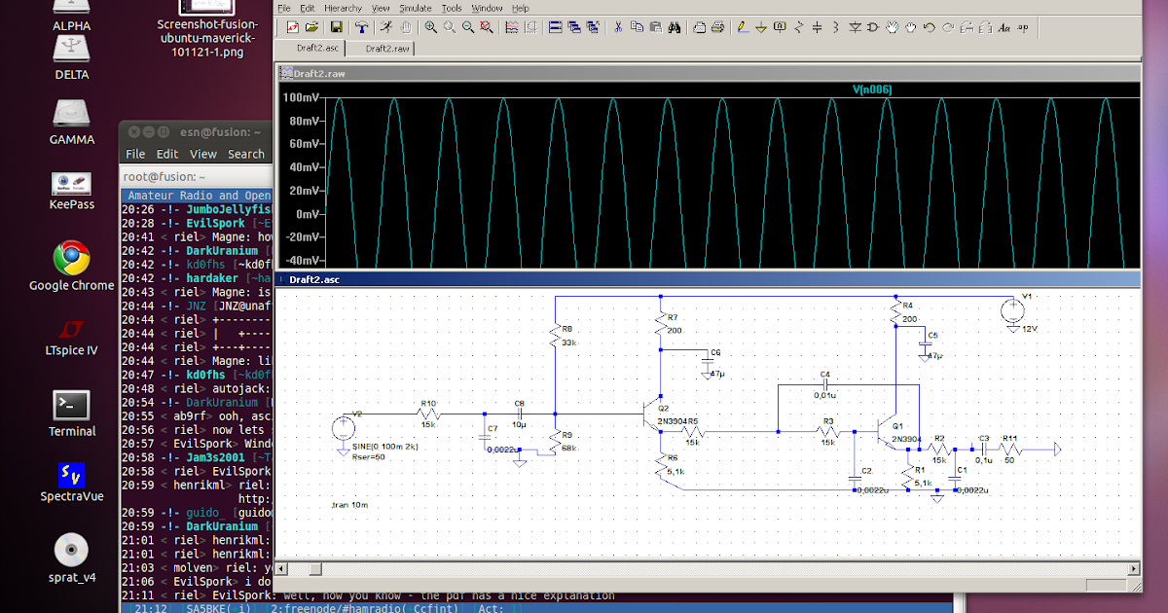Click the KeePass desktop icon
The image size is (1168, 613).
click(x=72, y=190)
